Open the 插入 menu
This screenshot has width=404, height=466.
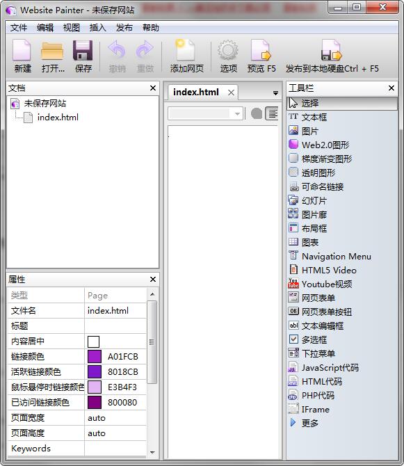(x=98, y=28)
